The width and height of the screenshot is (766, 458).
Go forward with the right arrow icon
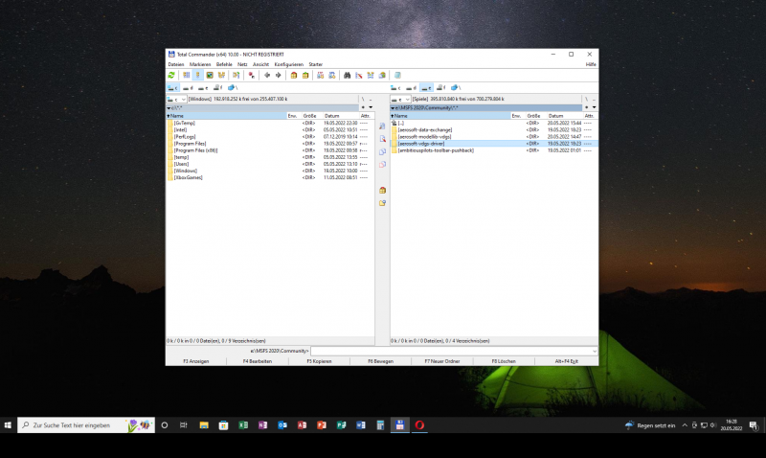(279, 76)
